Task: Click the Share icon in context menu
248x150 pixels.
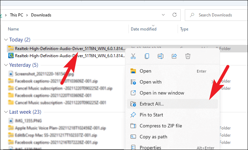Action: pyautogui.click(x=174, y=56)
